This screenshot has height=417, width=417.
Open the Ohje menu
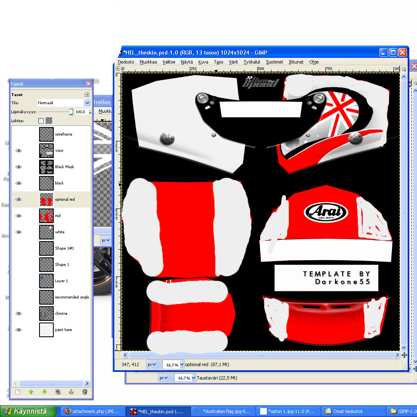click(x=314, y=62)
